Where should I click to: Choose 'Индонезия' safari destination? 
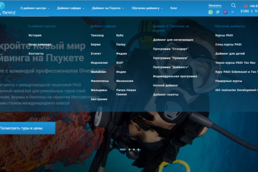click(99, 63)
